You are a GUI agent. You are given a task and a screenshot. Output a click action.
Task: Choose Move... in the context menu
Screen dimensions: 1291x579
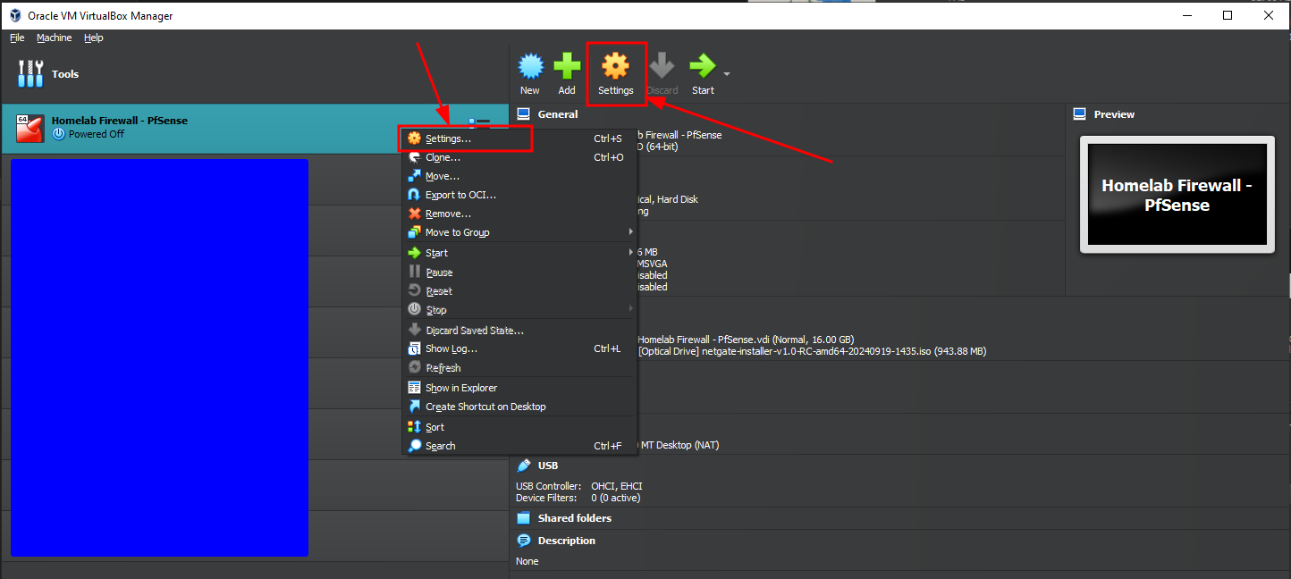click(519, 176)
